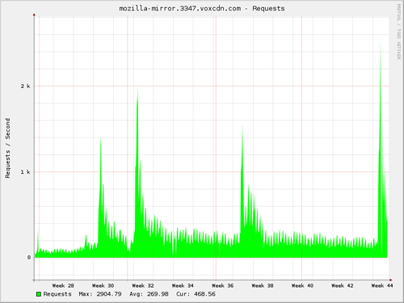Click the graph title mozilla-mirror.3347.voxcdn.com
Viewport: 404px width, 303px height.
[180, 9]
